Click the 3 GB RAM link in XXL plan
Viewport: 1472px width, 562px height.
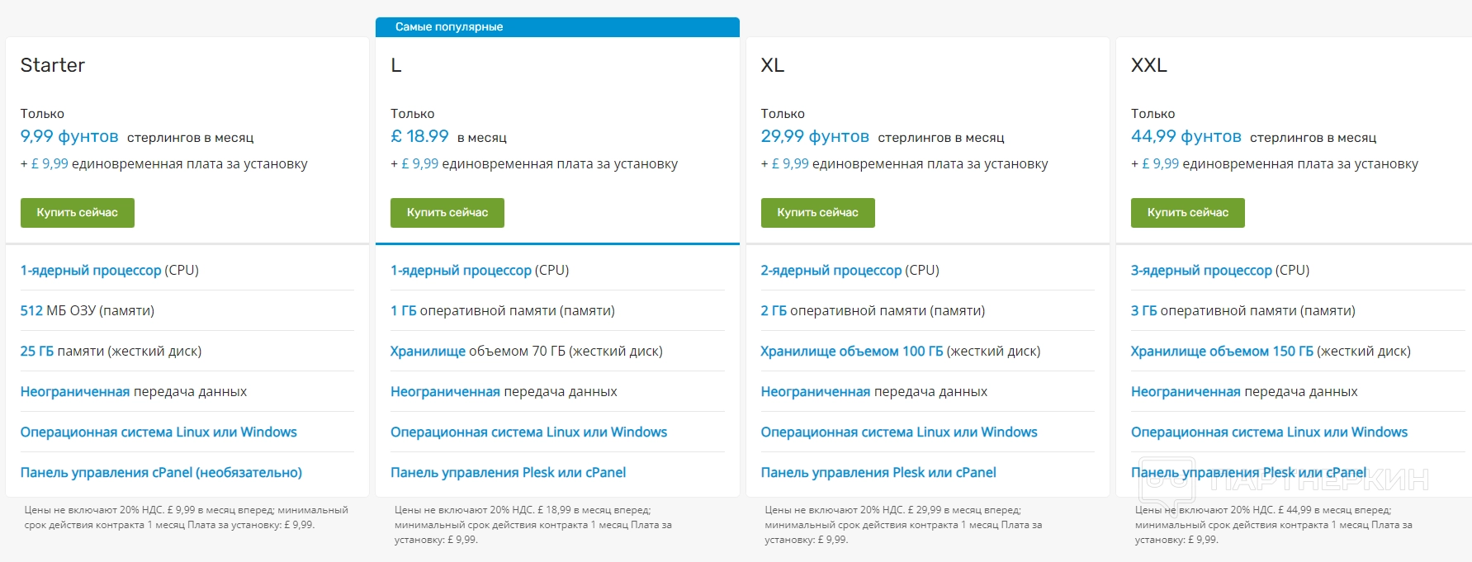pos(1143,311)
